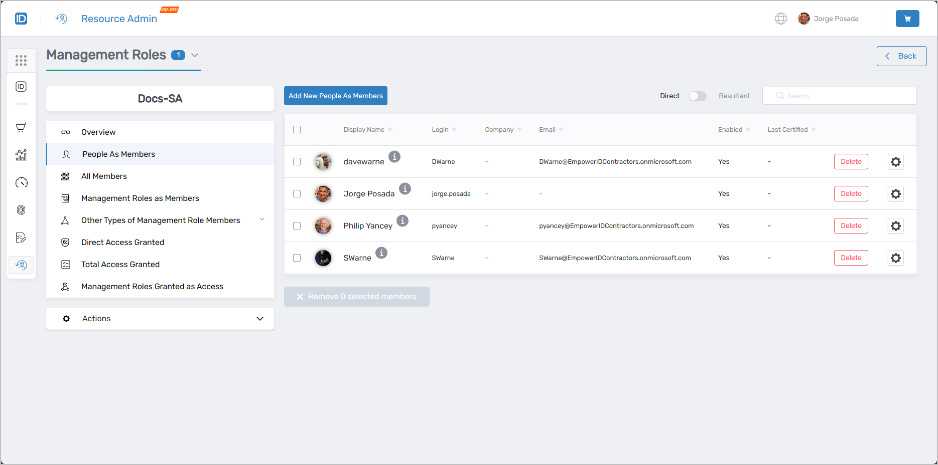Image resolution: width=938 pixels, height=465 pixels.
Task: Open the shopping cart icon in sidebar
Action: click(21, 127)
